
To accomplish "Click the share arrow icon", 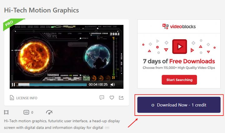I will [121, 97].
